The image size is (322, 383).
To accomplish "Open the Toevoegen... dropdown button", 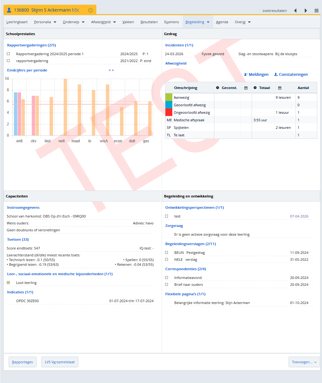I will tap(304, 362).
